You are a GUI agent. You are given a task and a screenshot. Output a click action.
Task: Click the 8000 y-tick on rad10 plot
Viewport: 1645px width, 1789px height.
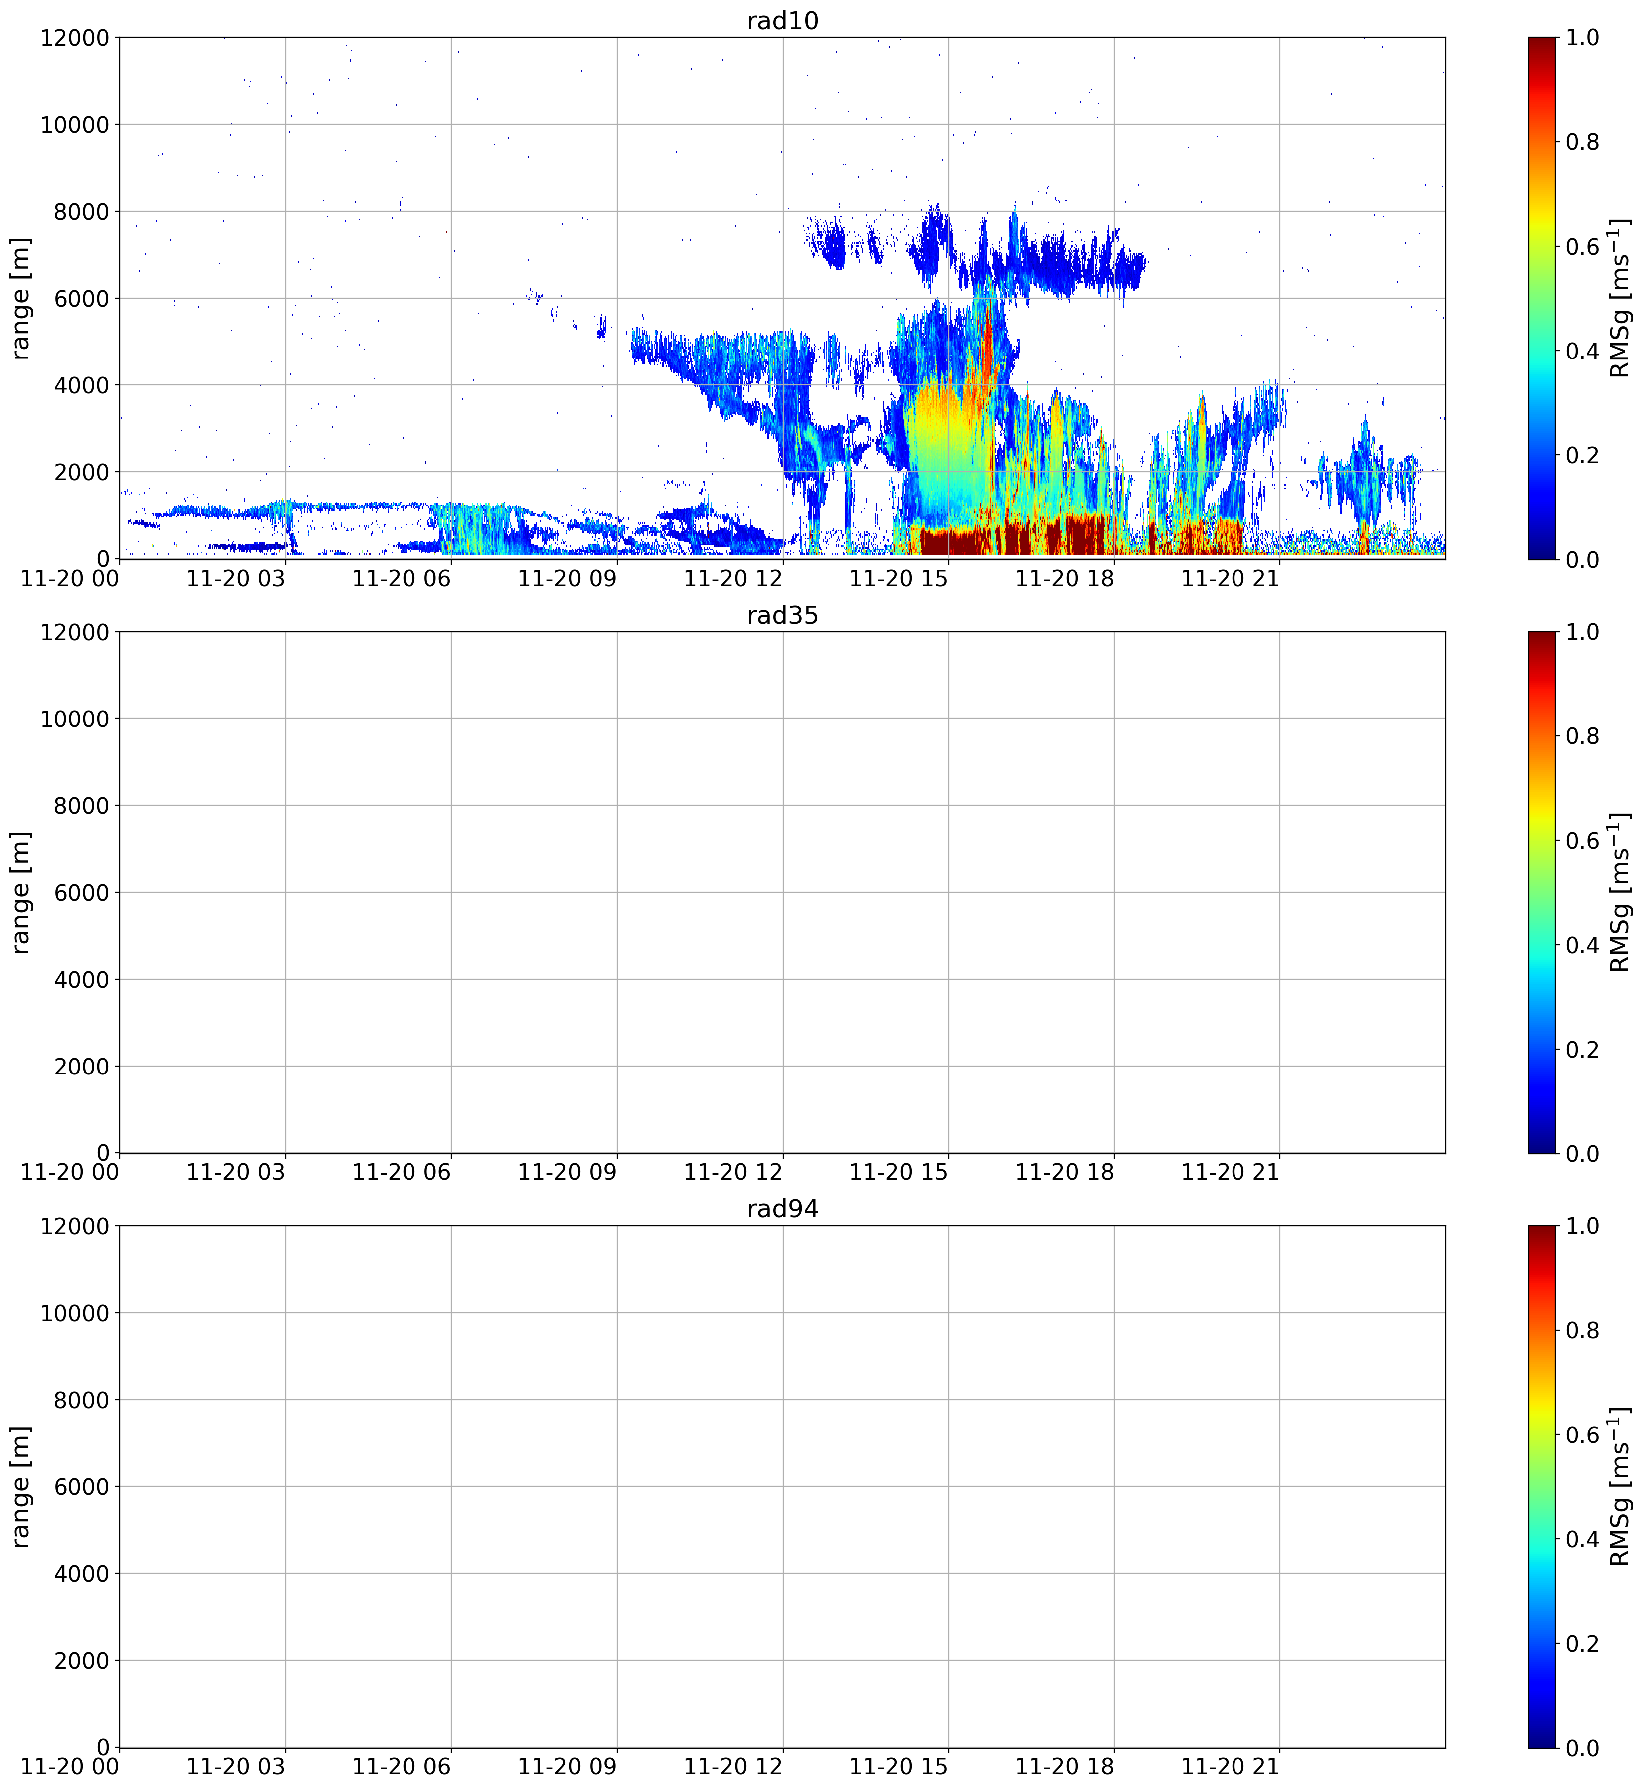[x=81, y=212]
